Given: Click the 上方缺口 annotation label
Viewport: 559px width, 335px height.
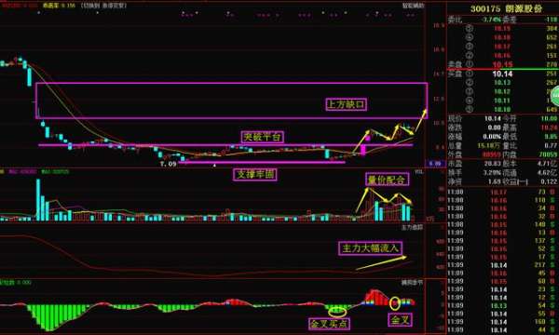Looking at the screenshot, I should [347, 104].
